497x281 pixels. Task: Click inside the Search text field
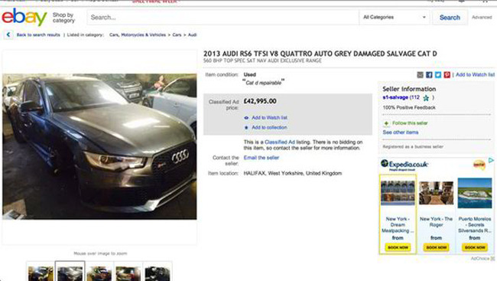(x=223, y=18)
